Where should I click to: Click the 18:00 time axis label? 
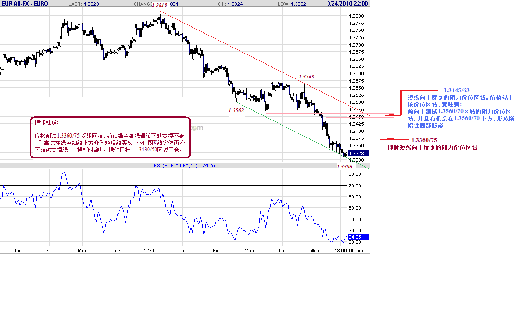pos(340,251)
